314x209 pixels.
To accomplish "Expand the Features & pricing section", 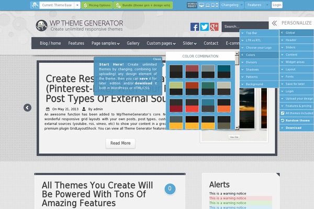I will [x=297, y=106].
